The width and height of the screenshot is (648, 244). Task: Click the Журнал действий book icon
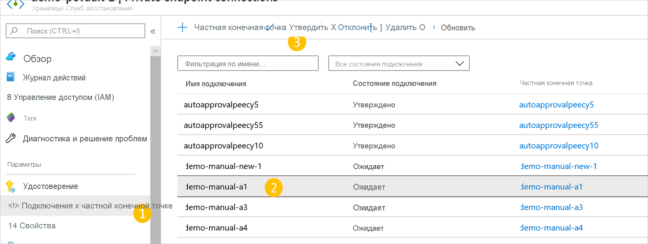pyautogui.click(x=11, y=77)
